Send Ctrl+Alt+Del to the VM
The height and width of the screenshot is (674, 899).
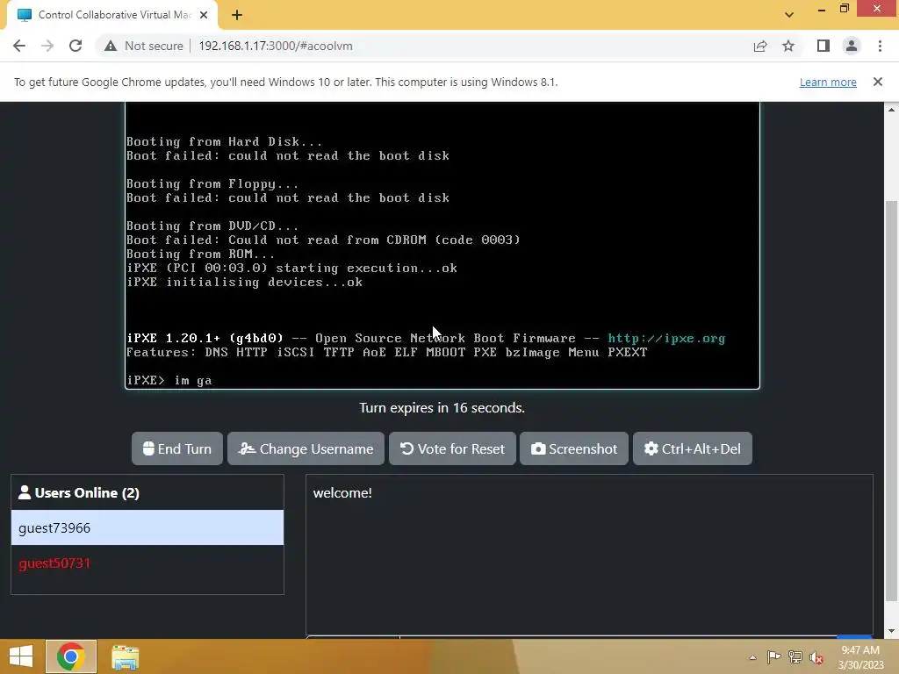(x=693, y=448)
